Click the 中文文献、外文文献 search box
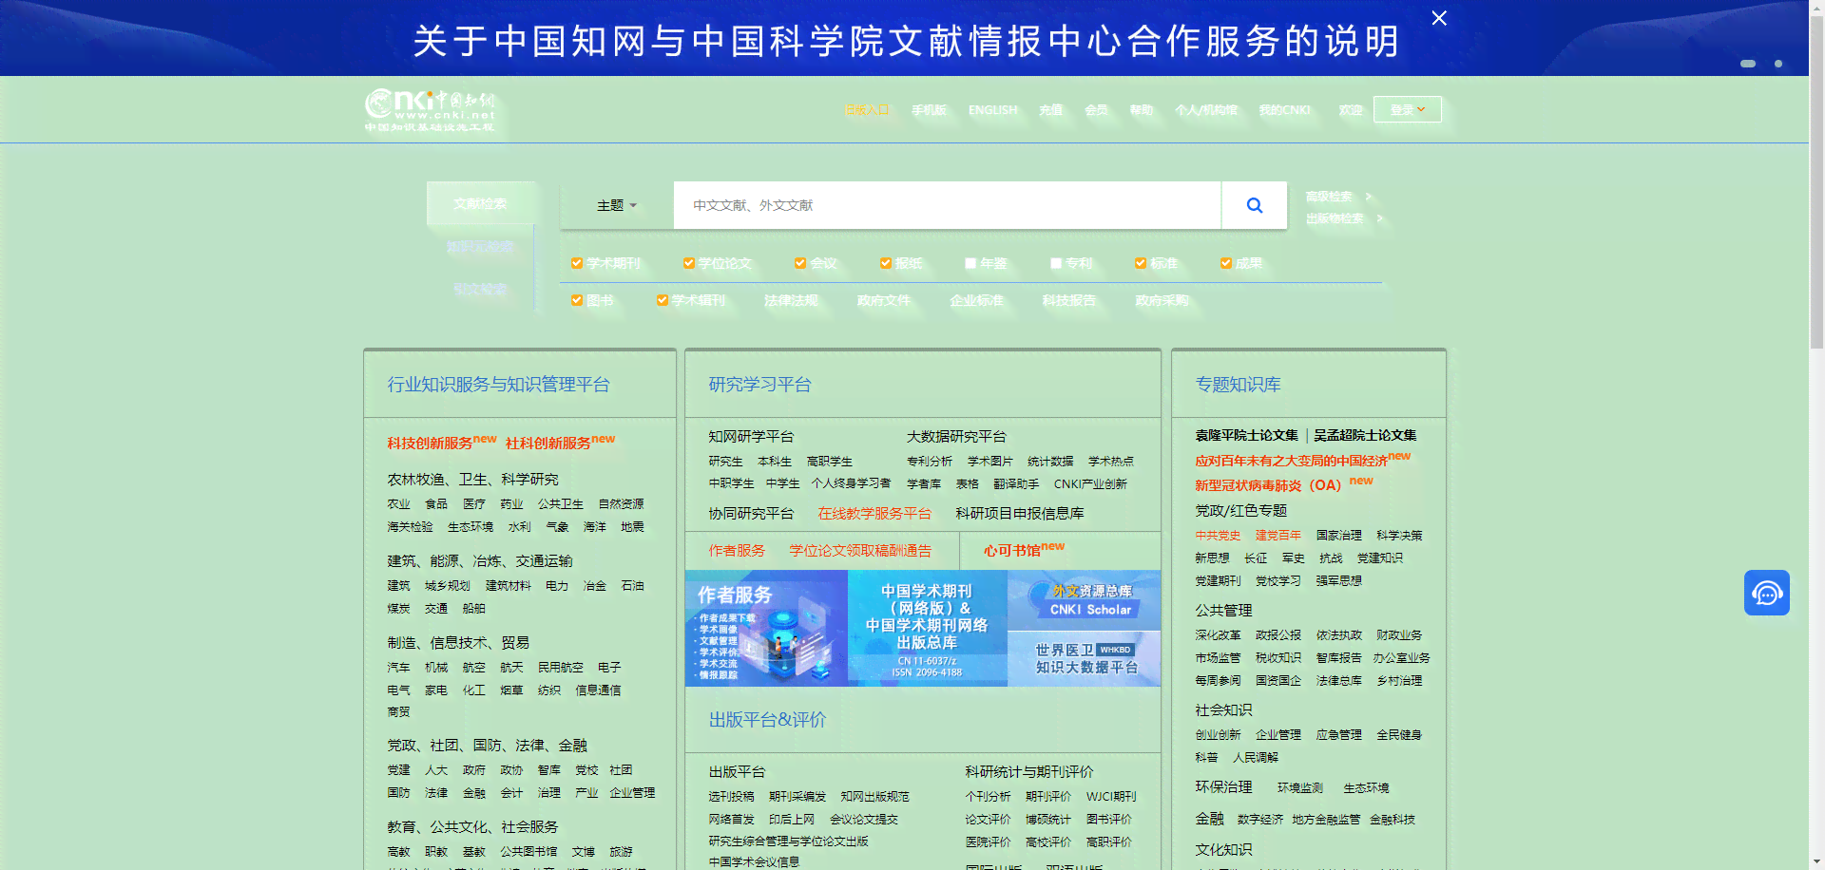The width and height of the screenshot is (1825, 870). pos(947,205)
